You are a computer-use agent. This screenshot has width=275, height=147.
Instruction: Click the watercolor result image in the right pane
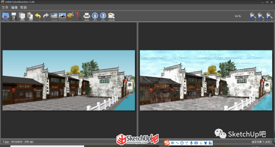point(206,80)
